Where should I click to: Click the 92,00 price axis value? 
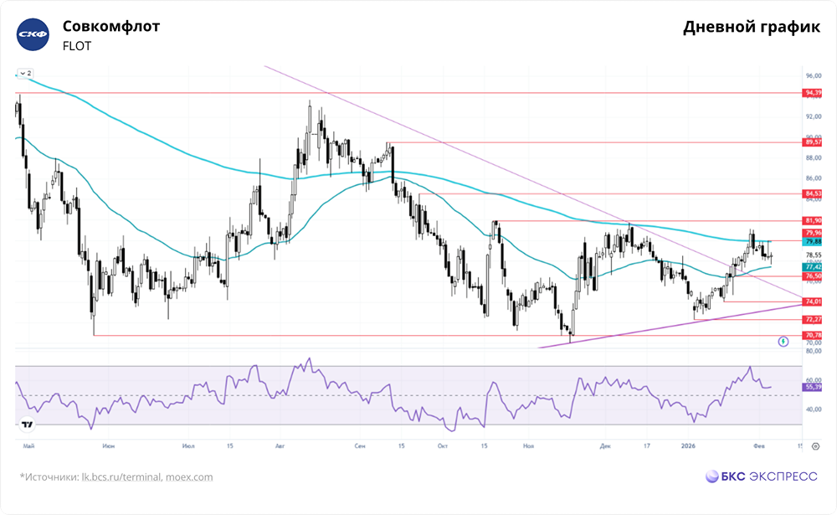[814, 116]
